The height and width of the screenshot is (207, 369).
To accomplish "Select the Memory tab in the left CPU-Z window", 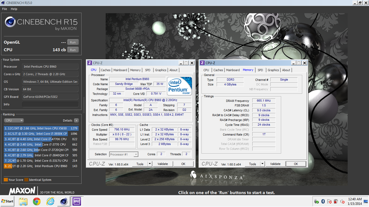I will pos(135,70).
